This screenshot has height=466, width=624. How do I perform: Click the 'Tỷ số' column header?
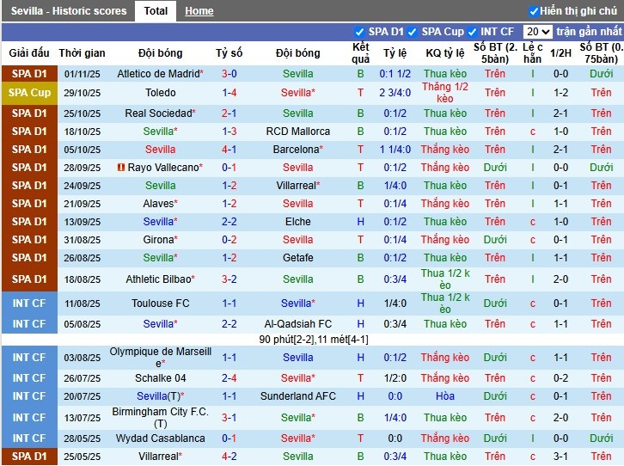click(x=229, y=53)
